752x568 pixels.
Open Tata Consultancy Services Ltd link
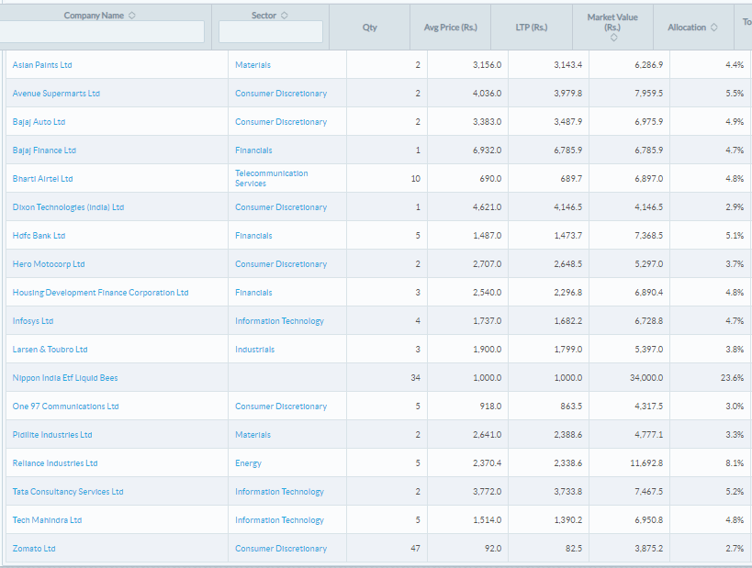[68, 491]
